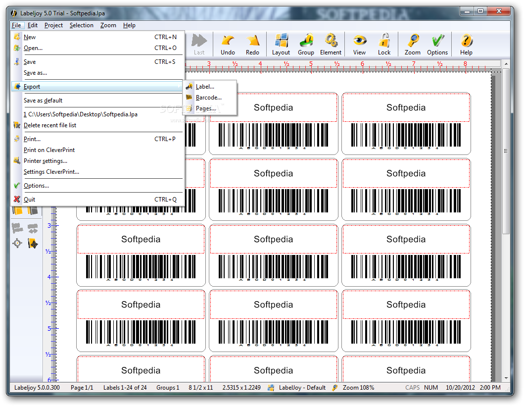This screenshot has height=406, width=524.
Task: Click 'LabelJoy - Default' status text
Action: click(x=302, y=388)
